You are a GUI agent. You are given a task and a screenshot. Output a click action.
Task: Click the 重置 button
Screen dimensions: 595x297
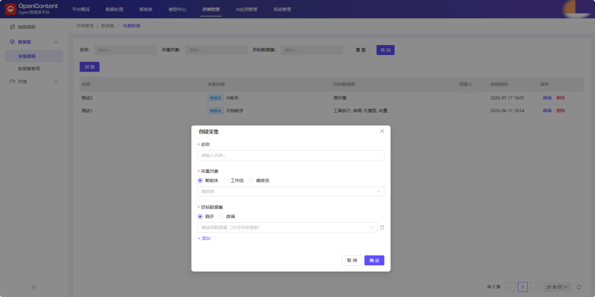(360, 50)
